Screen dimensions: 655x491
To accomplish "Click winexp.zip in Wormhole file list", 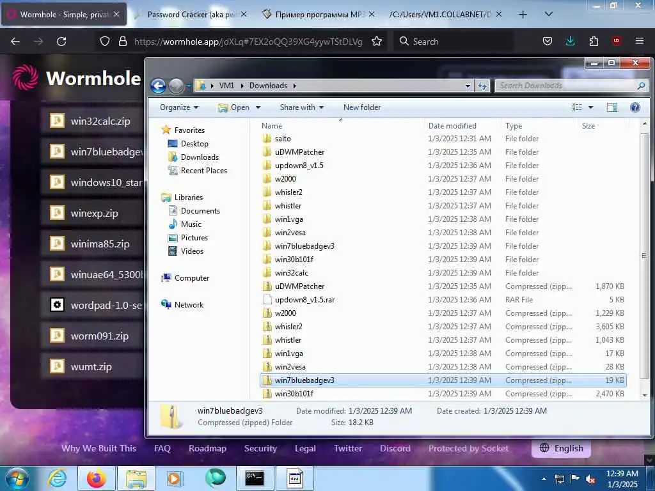I will coord(95,214).
